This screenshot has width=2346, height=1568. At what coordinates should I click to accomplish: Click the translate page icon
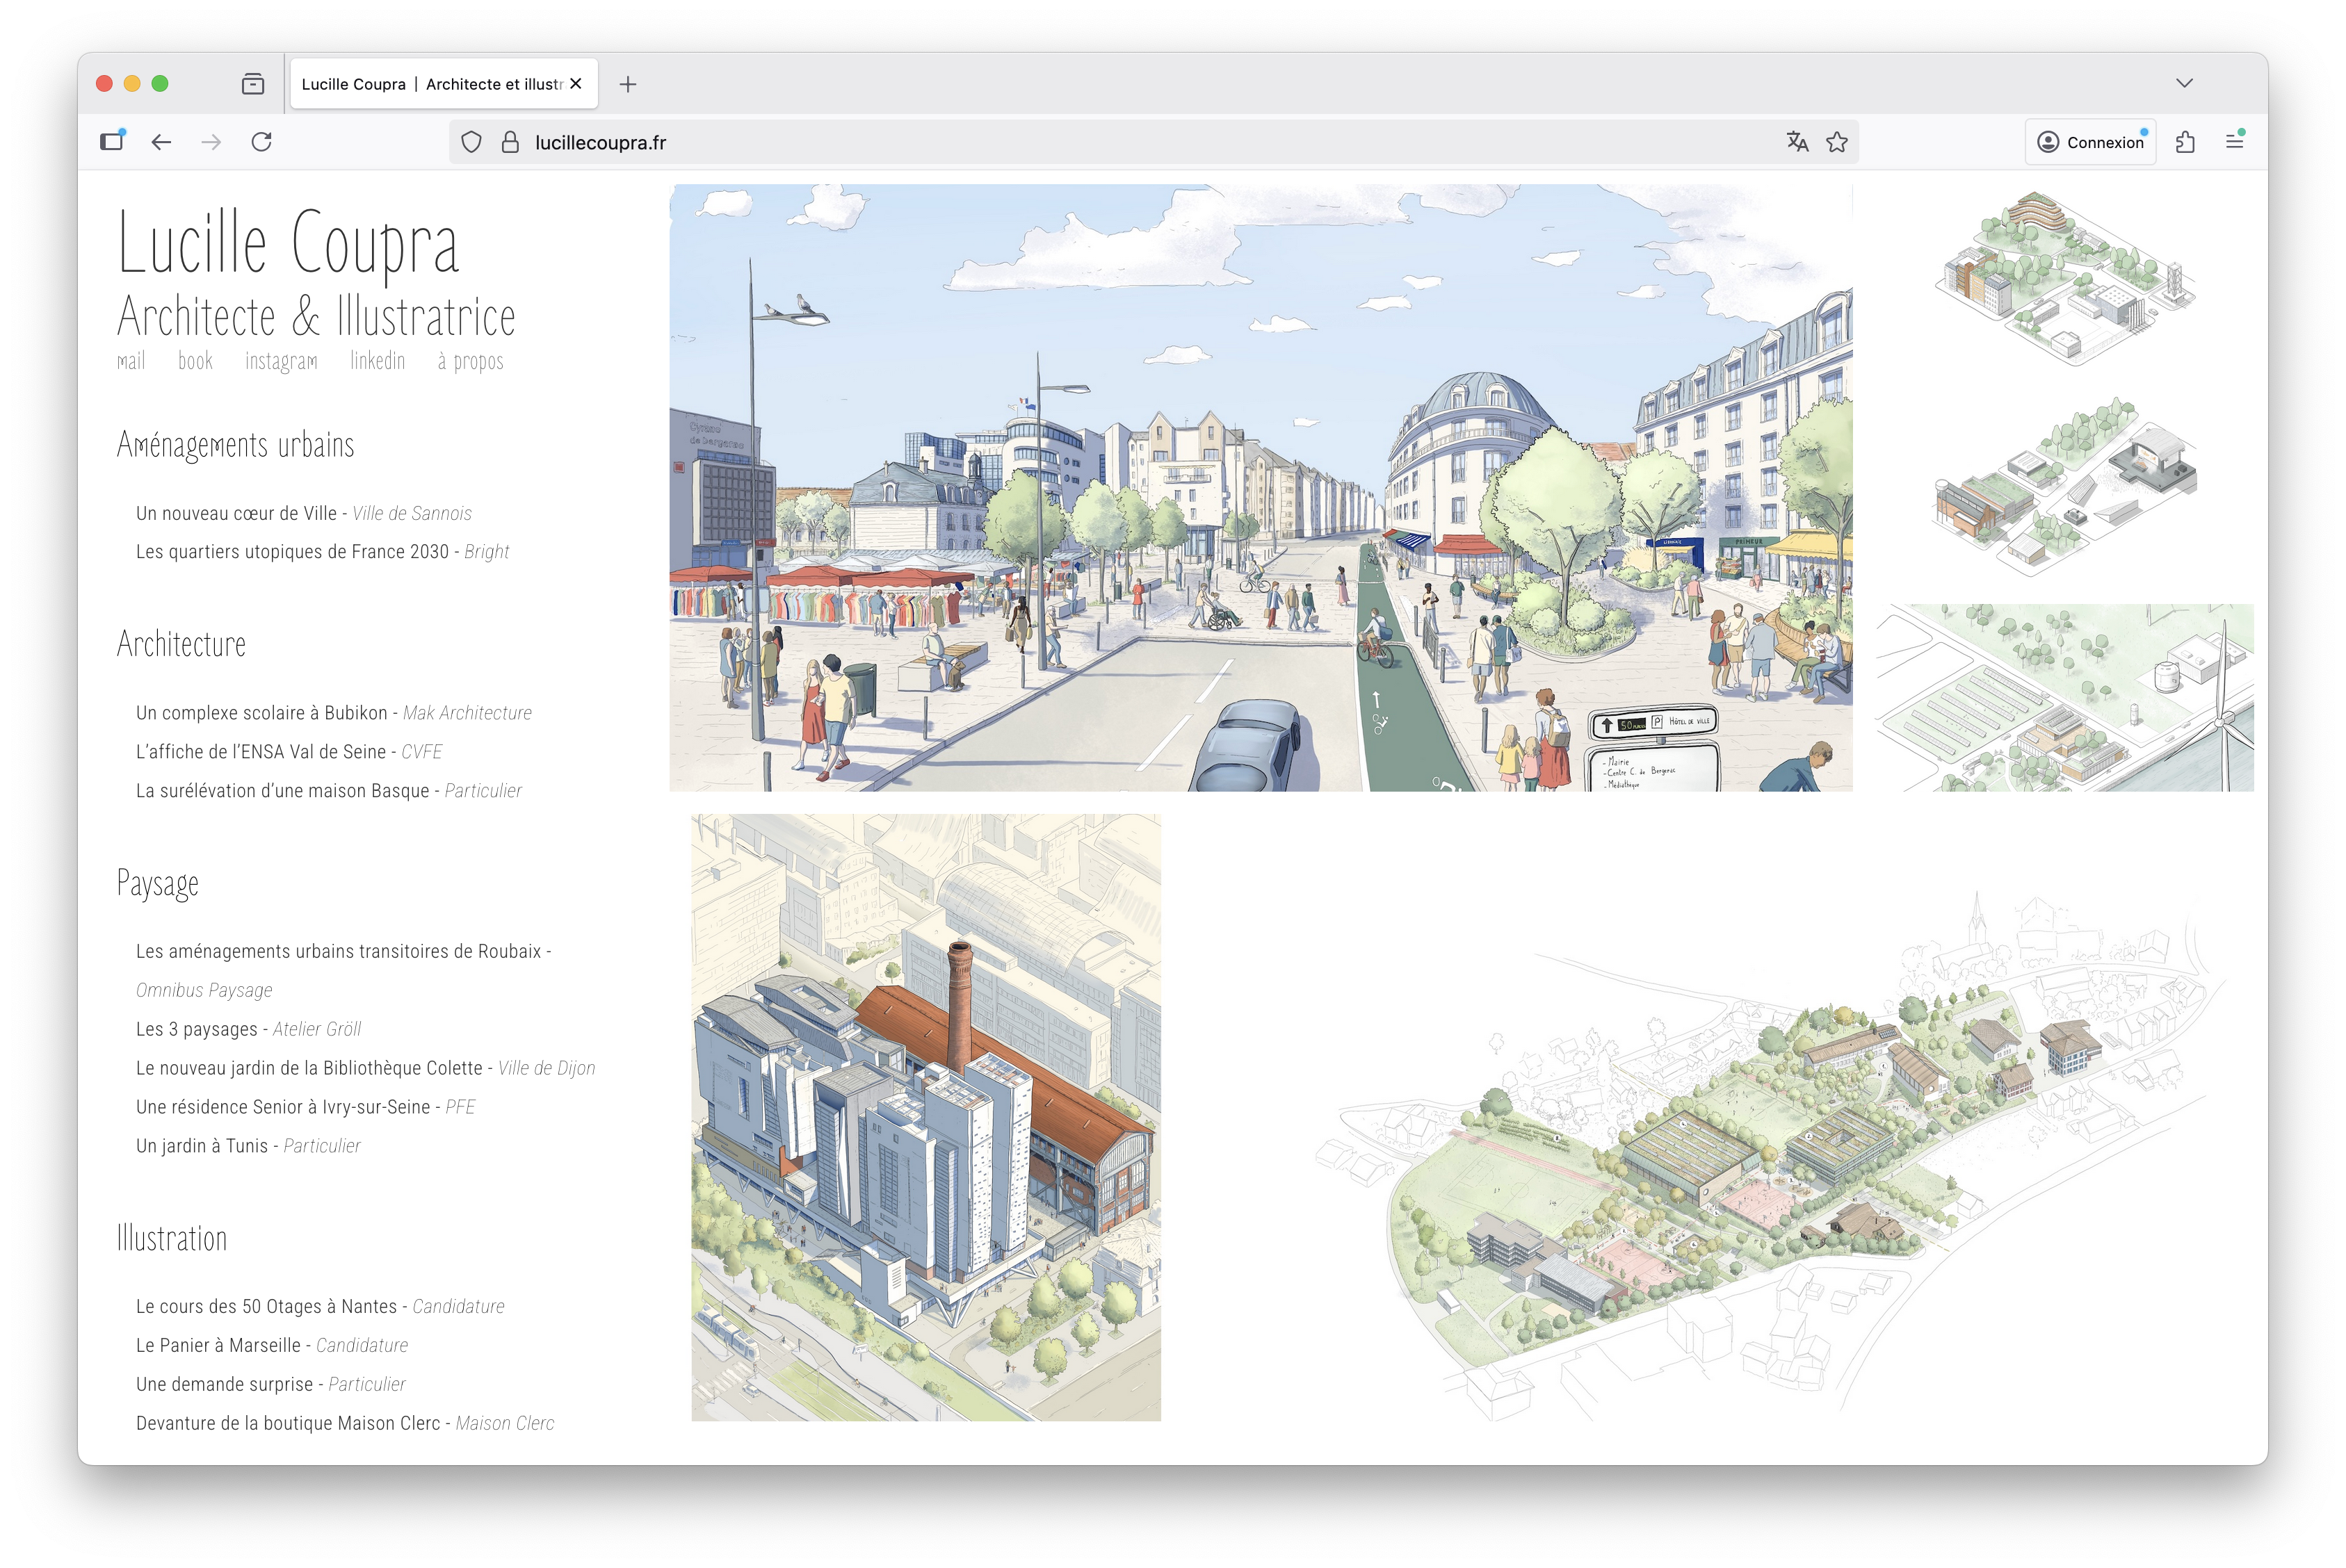1797,142
